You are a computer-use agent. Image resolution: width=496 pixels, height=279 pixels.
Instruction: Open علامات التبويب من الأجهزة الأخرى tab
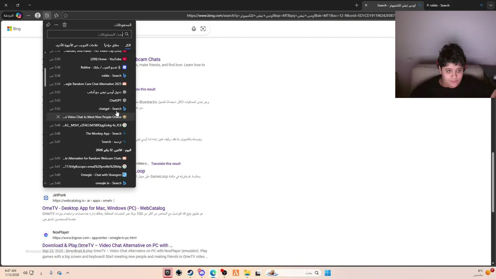point(77,45)
